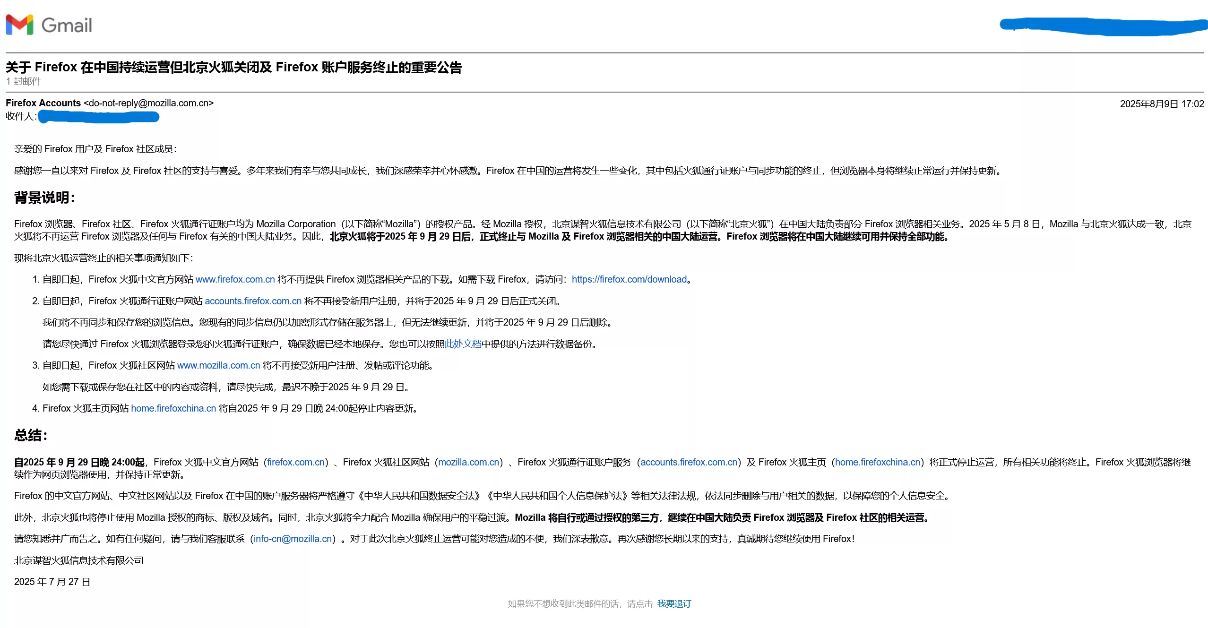
Task: Click the 现将北京火狐运营终止的相关事项通知如下 line
Action: coord(104,258)
